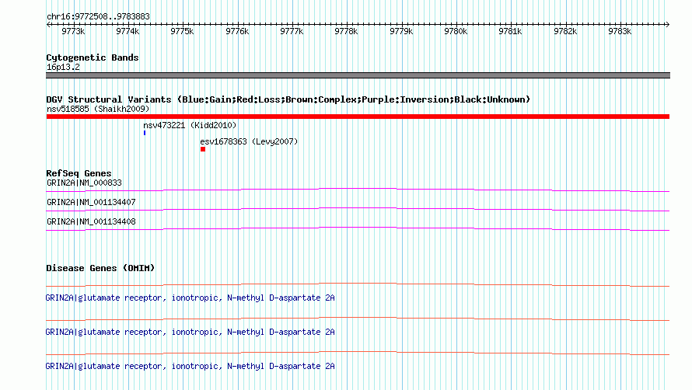This screenshot has width=692, height=390.
Task: Click the 9776k ruler tick label
Action: (x=237, y=31)
